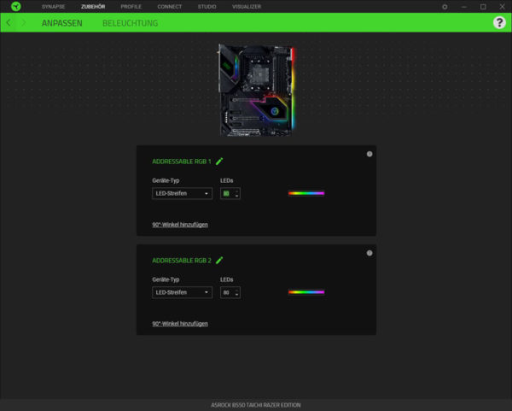Rename Addressable RGB 2 with pencil icon
The width and height of the screenshot is (512, 411).
pos(219,260)
